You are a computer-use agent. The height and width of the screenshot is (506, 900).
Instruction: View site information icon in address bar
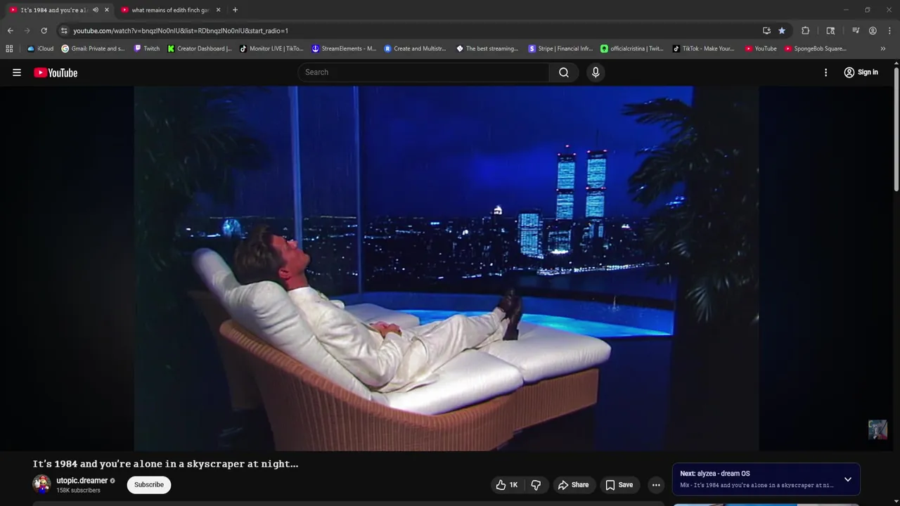pyautogui.click(x=64, y=31)
